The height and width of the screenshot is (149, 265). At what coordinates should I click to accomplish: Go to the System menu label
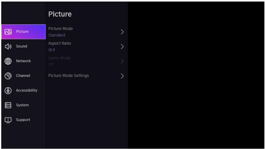[22, 105]
